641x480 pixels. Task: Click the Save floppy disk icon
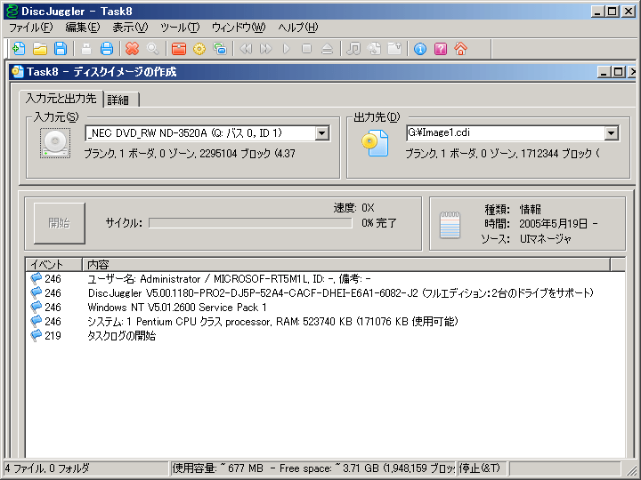click(61, 49)
